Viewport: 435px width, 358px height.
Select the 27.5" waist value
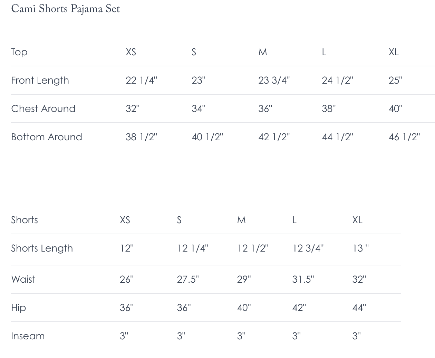tap(188, 279)
